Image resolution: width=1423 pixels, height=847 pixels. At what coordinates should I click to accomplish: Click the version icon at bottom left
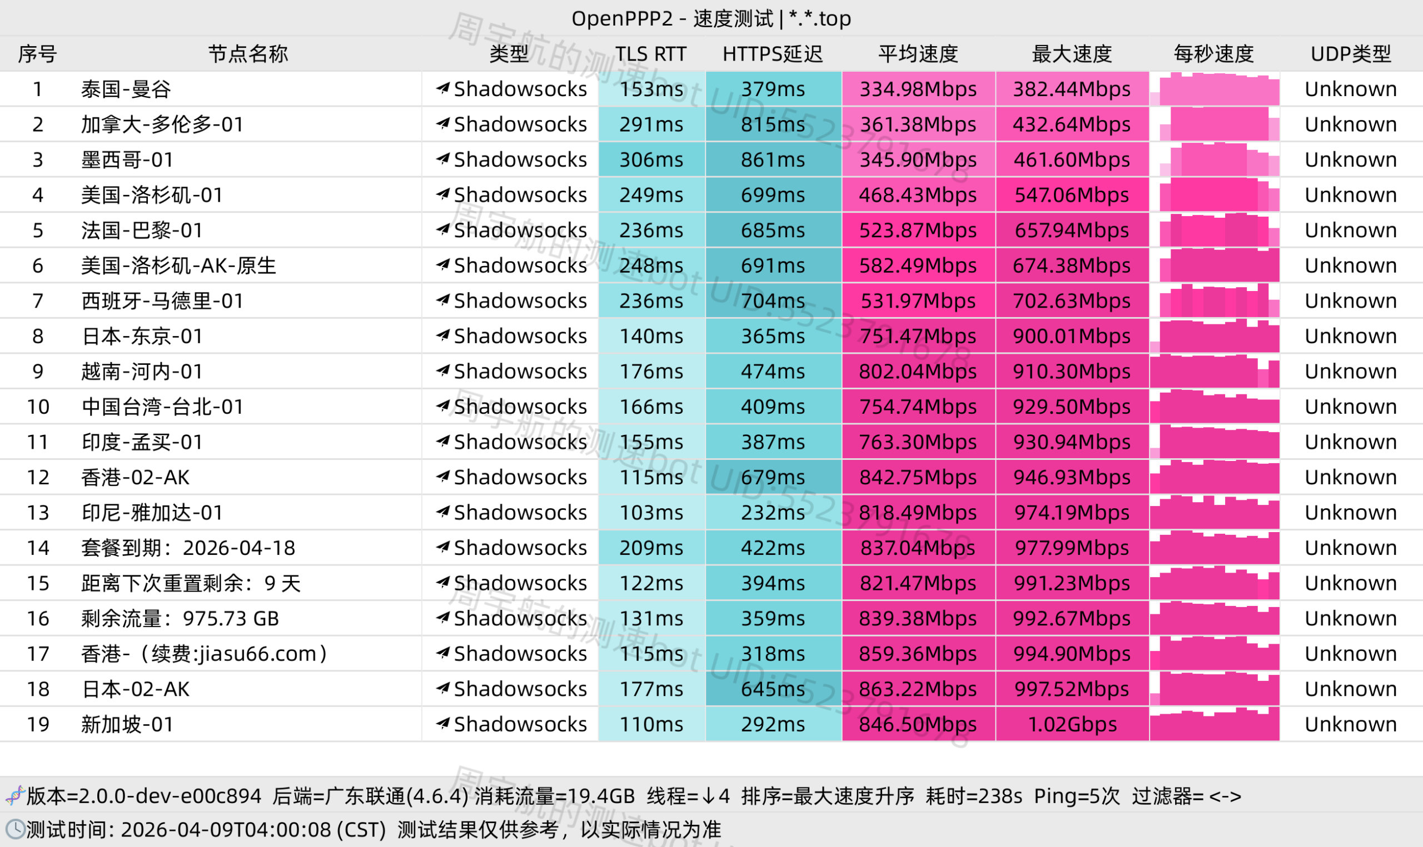(16, 795)
